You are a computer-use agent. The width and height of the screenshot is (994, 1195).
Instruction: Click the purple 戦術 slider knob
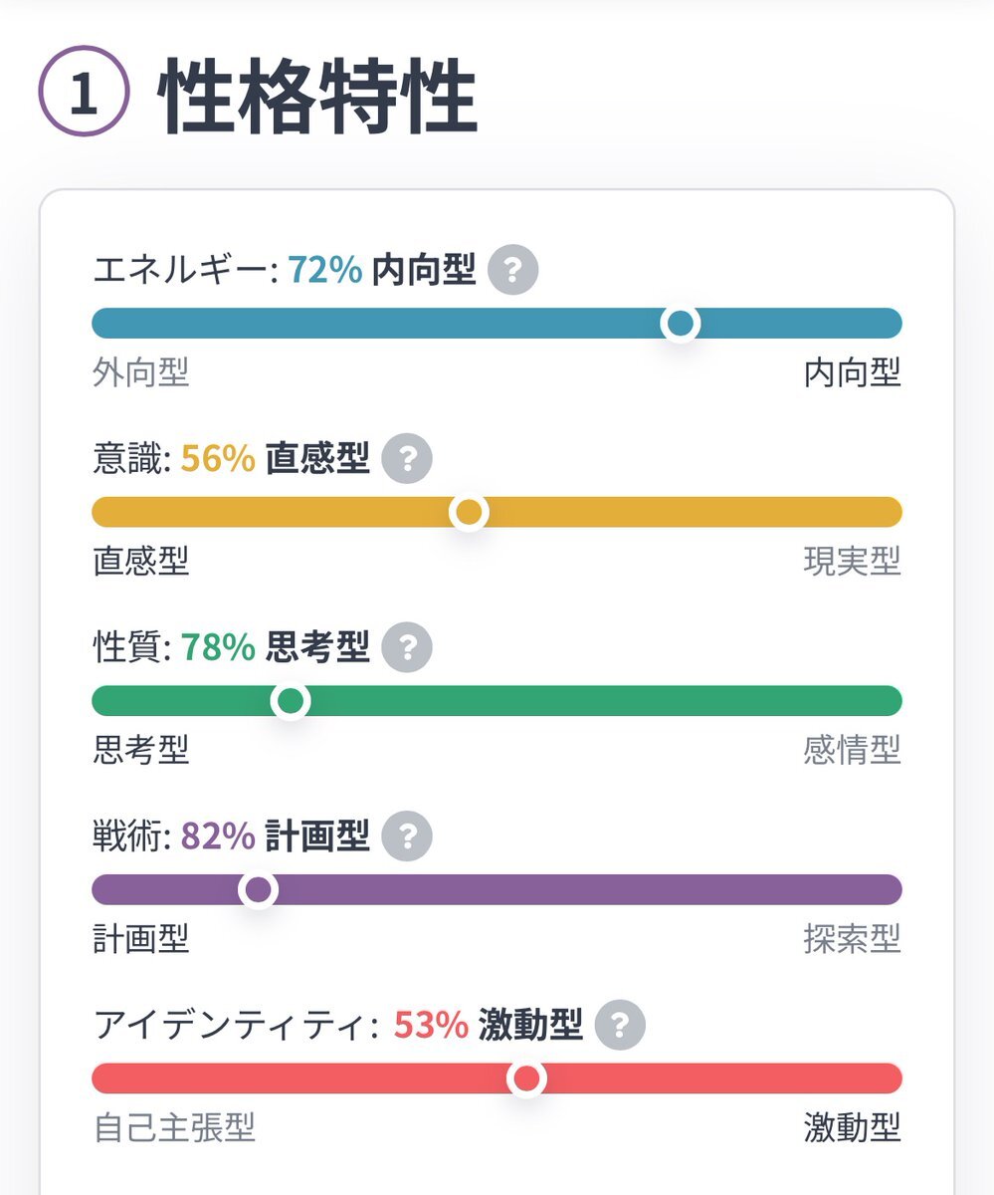coord(259,889)
